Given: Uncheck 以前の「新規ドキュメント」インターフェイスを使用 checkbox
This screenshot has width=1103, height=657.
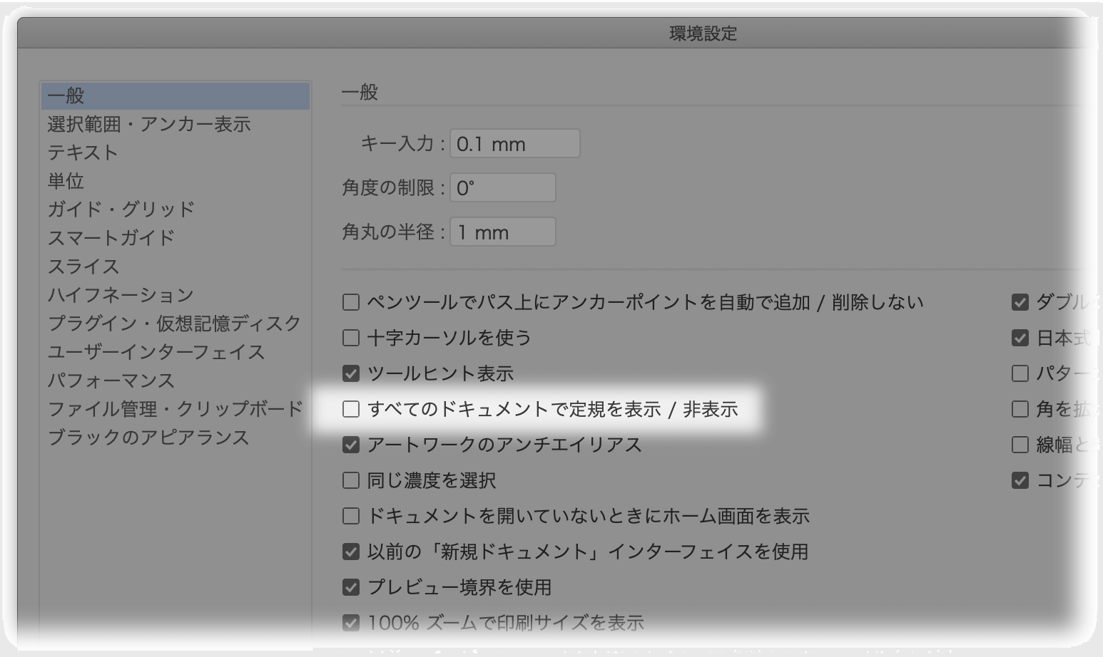Looking at the screenshot, I should click(350, 552).
